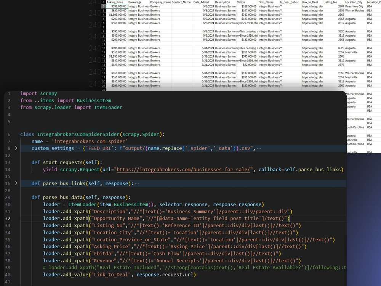Click the https://integrabr link cell in row 5
The height and width of the screenshot is (286, 381).
[312, 19]
